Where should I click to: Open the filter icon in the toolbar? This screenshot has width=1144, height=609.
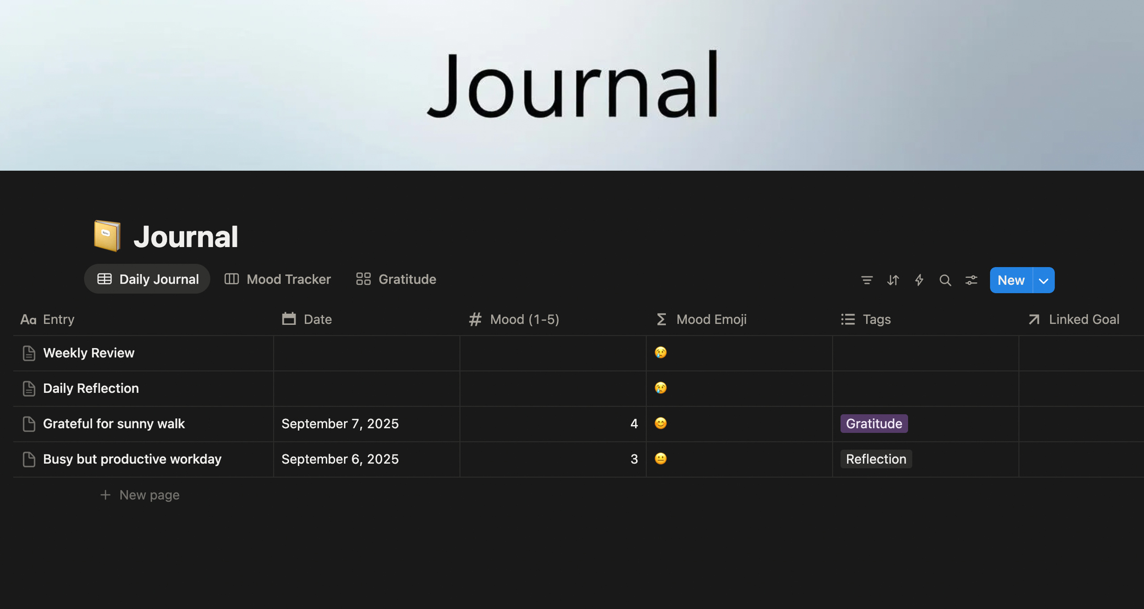coord(866,280)
